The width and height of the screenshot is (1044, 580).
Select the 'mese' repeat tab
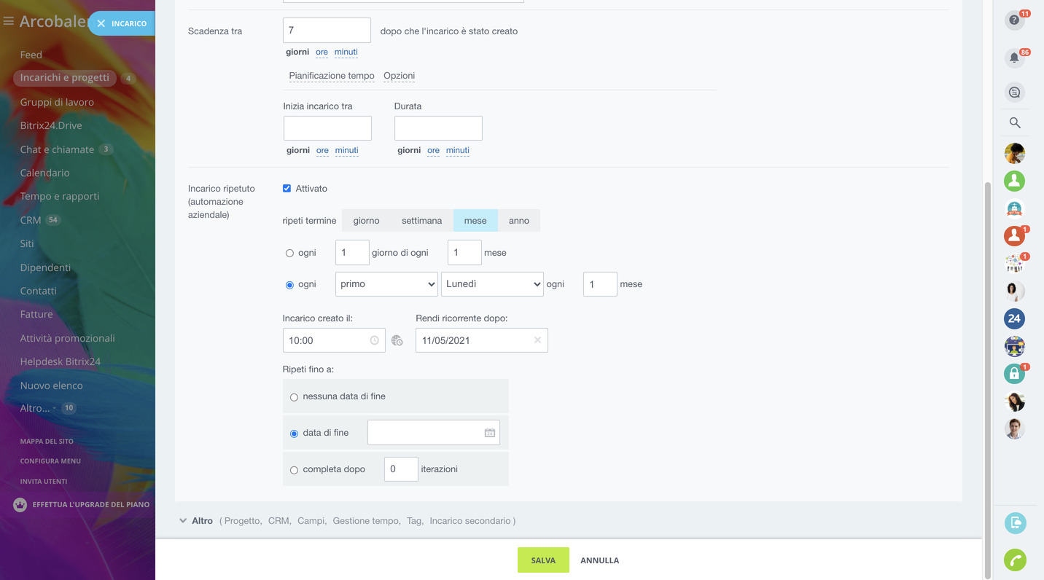click(x=475, y=221)
